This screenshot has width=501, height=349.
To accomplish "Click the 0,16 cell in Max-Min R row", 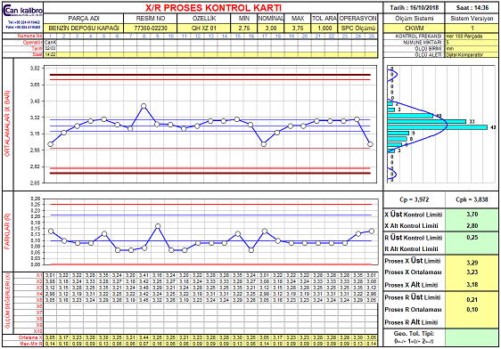I will pos(157,344).
